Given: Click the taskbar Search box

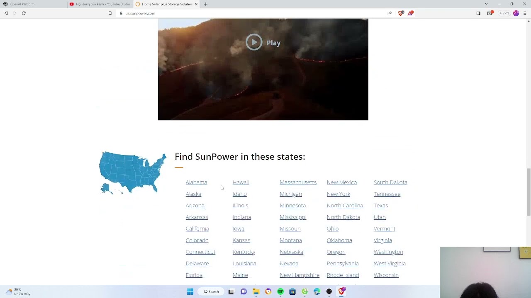Looking at the screenshot, I should (211, 291).
